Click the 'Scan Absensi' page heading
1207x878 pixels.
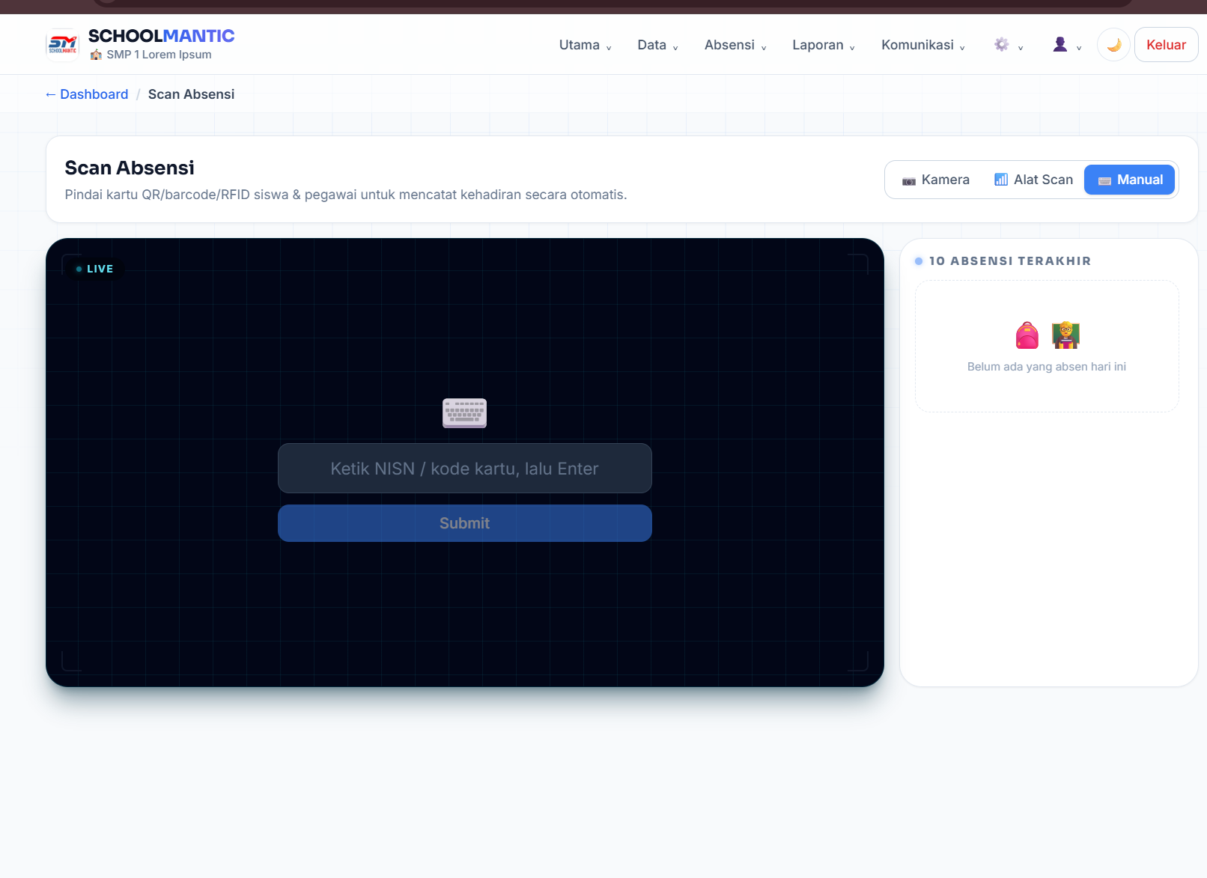click(x=130, y=168)
